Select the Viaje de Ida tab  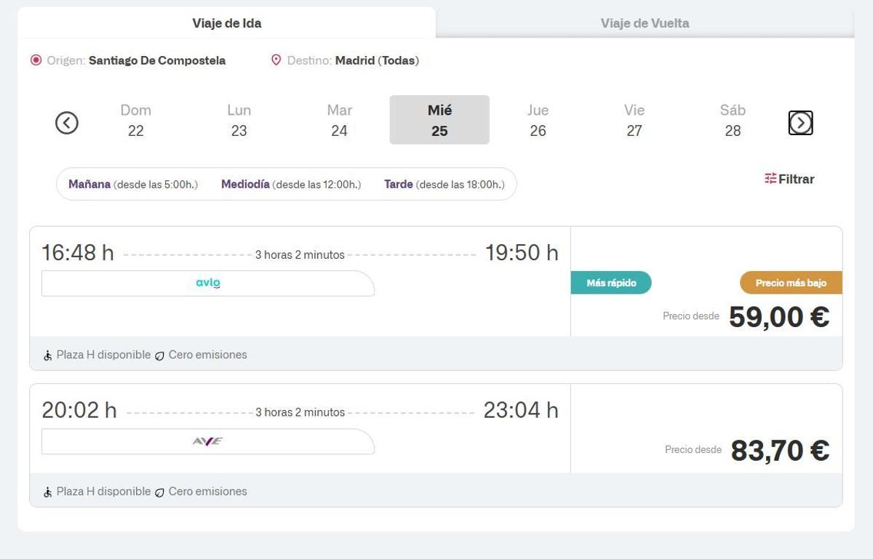click(x=226, y=23)
